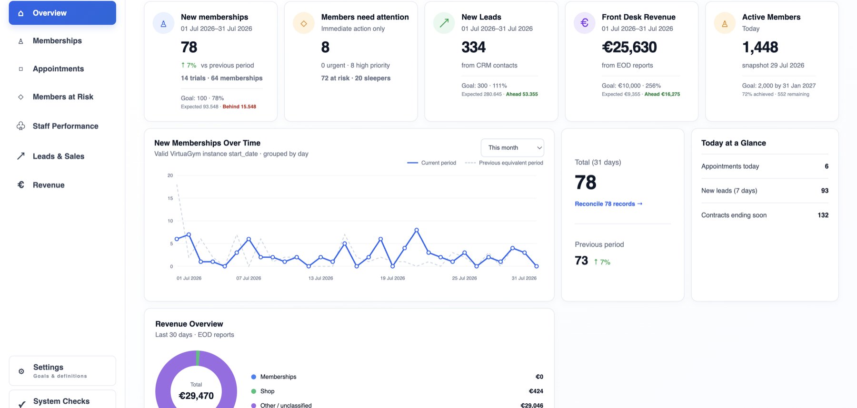Image resolution: width=857 pixels, height=408 pixels.
Task: Click the Contracts ending soon row
Action: click(765, 215)
